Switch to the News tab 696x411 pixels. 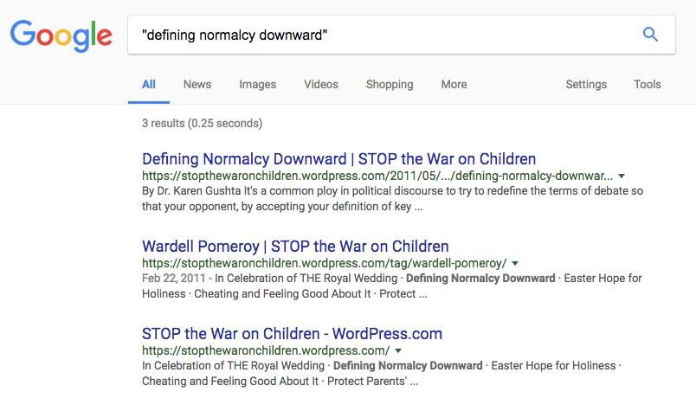tap(197, 84)
